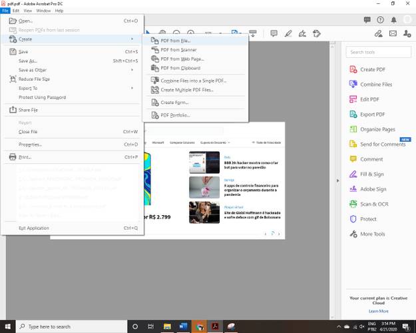This screenshot has height=333, width=416.
Task: Click the Learn More link
Action: click(x=379, y=311)
